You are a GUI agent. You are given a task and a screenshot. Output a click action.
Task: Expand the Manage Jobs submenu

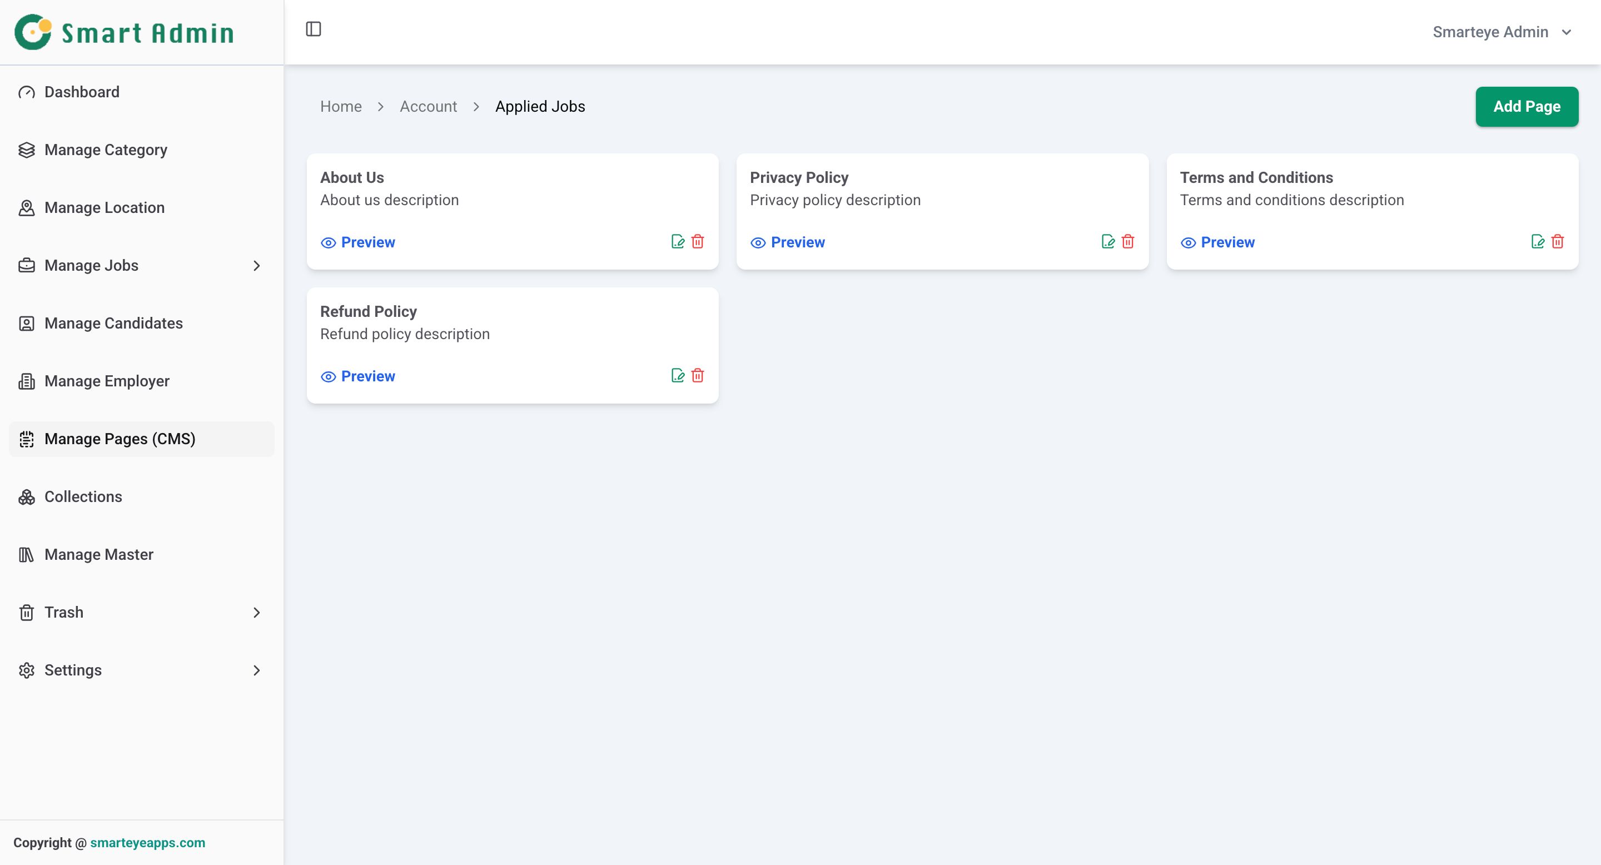pyautogui.click(x=256, y=266)
